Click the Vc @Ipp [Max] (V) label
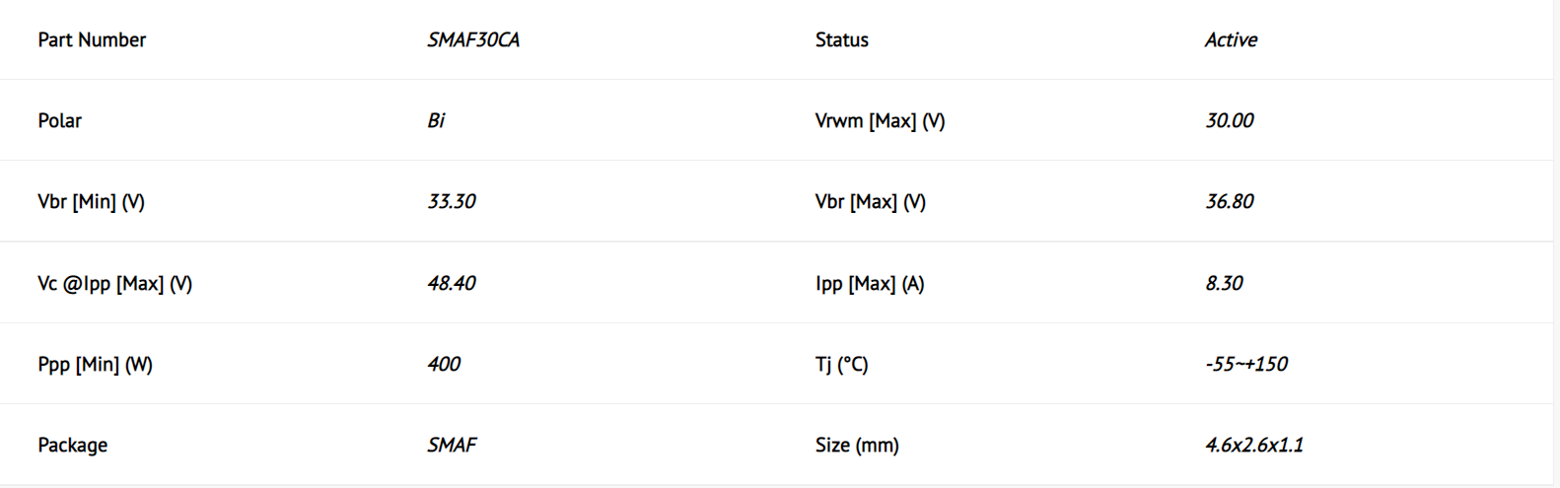This screenshot has height=488, width=1560. [x=114, y=283]
